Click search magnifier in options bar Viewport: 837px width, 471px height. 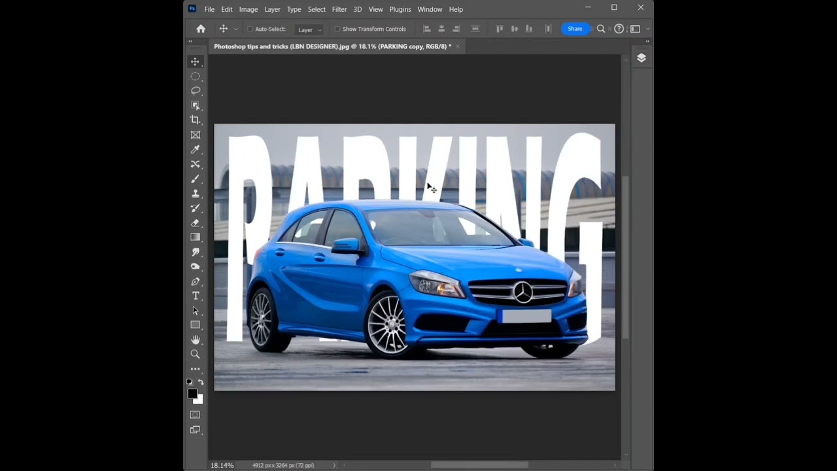pyautogui.click(x=601, y=29)
